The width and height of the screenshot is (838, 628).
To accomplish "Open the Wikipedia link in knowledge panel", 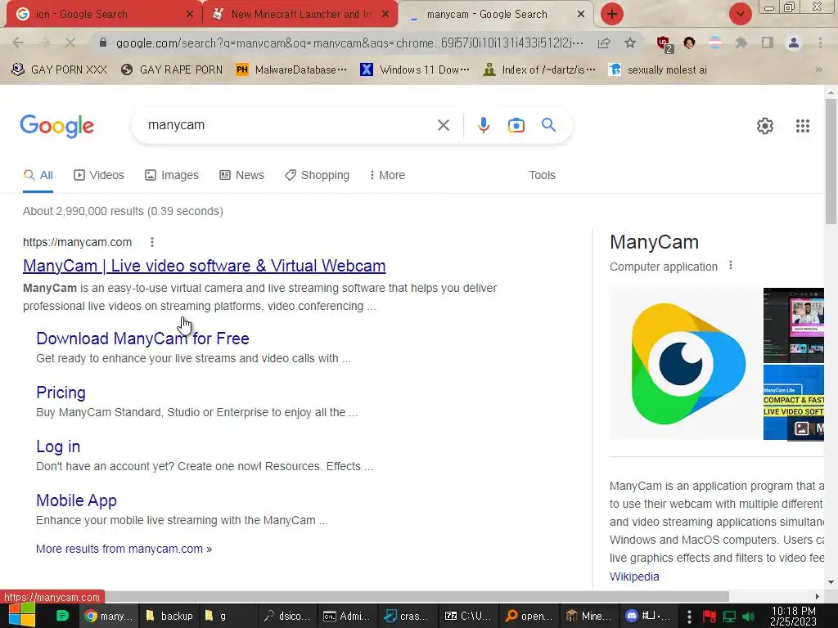I will pyautogui.click(x=634, y=576).
